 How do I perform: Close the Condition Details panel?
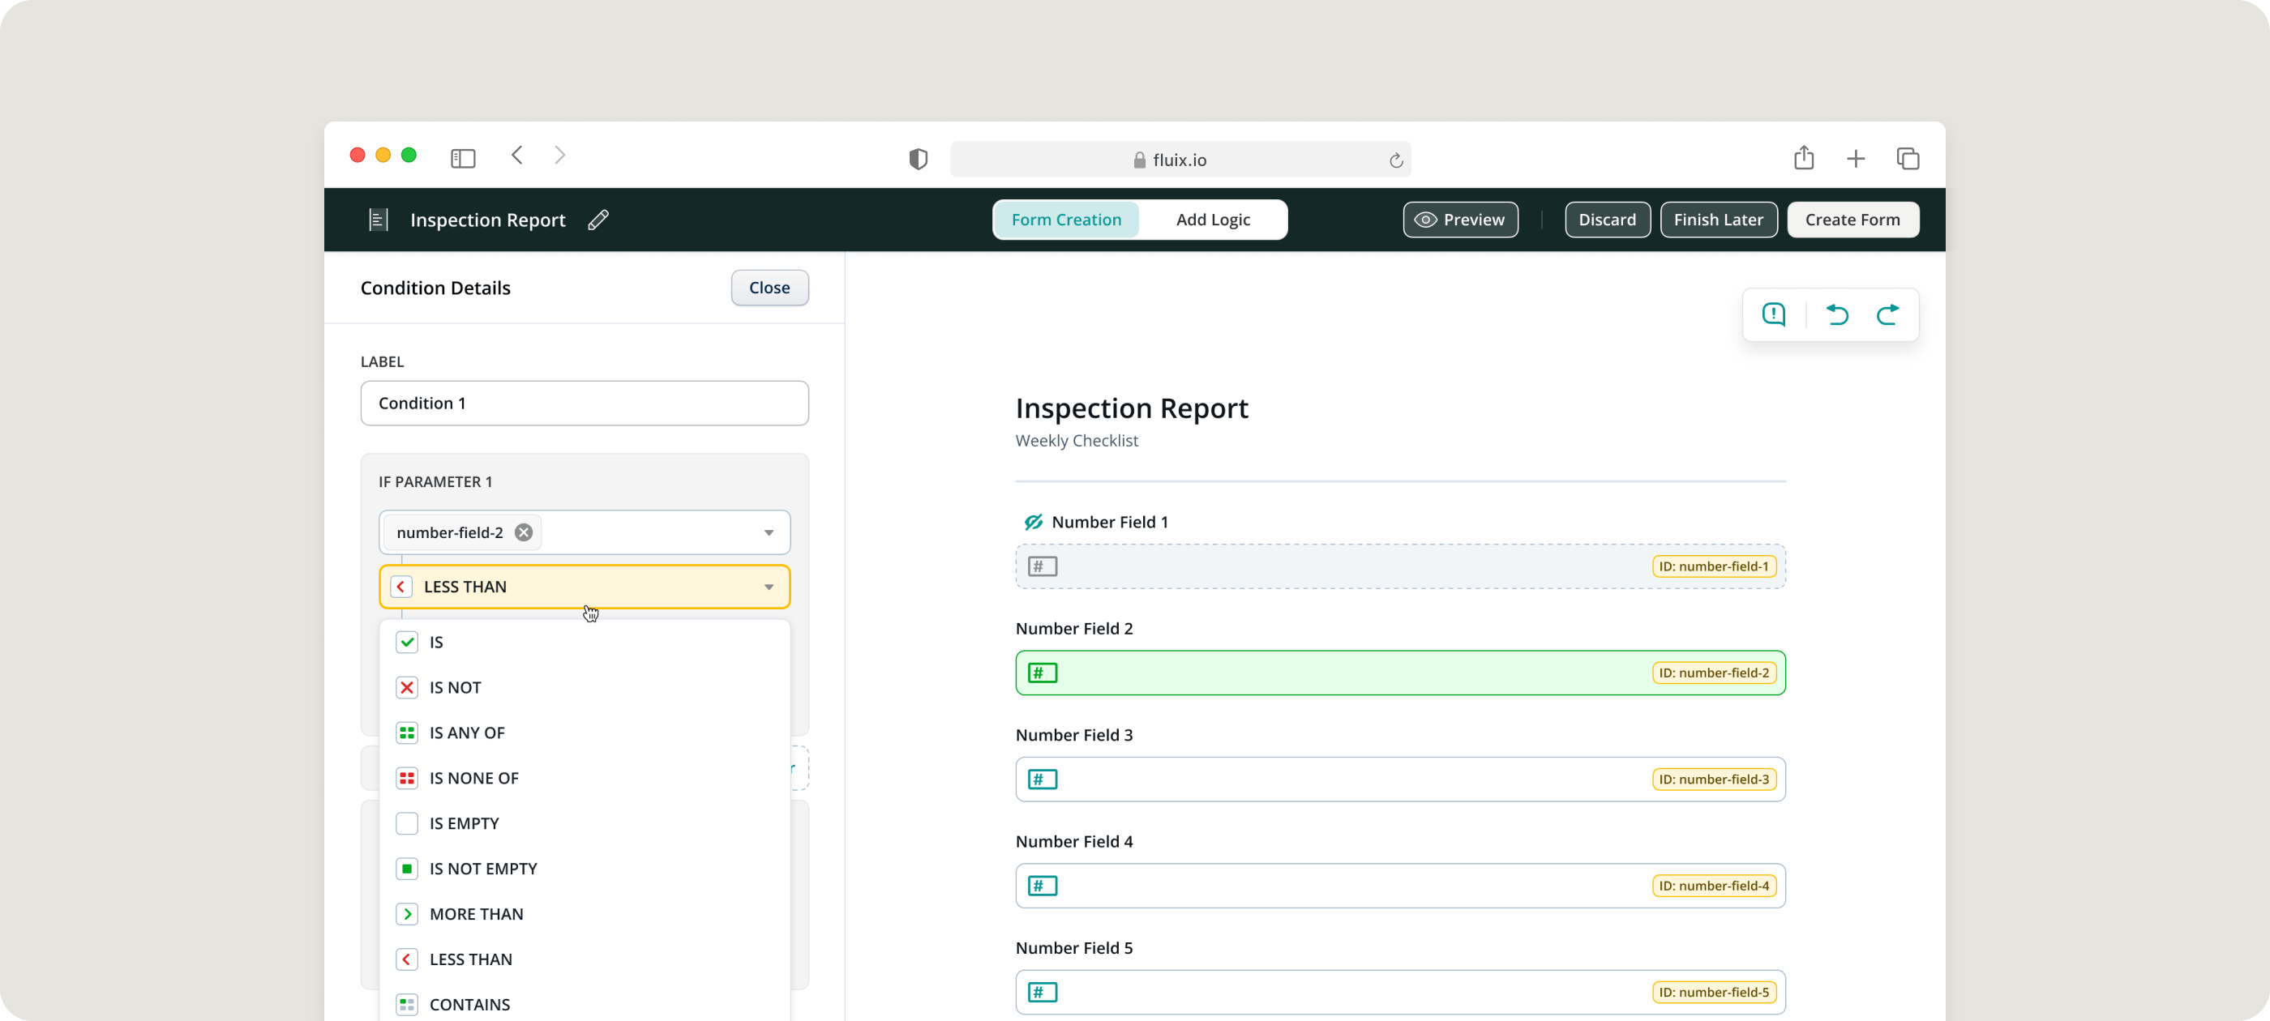point(769,287)
